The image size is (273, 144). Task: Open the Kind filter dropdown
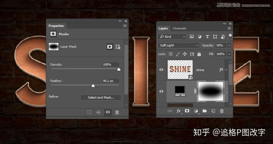coord(172,37)
